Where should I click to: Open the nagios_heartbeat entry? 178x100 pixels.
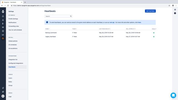click(51, 37)
